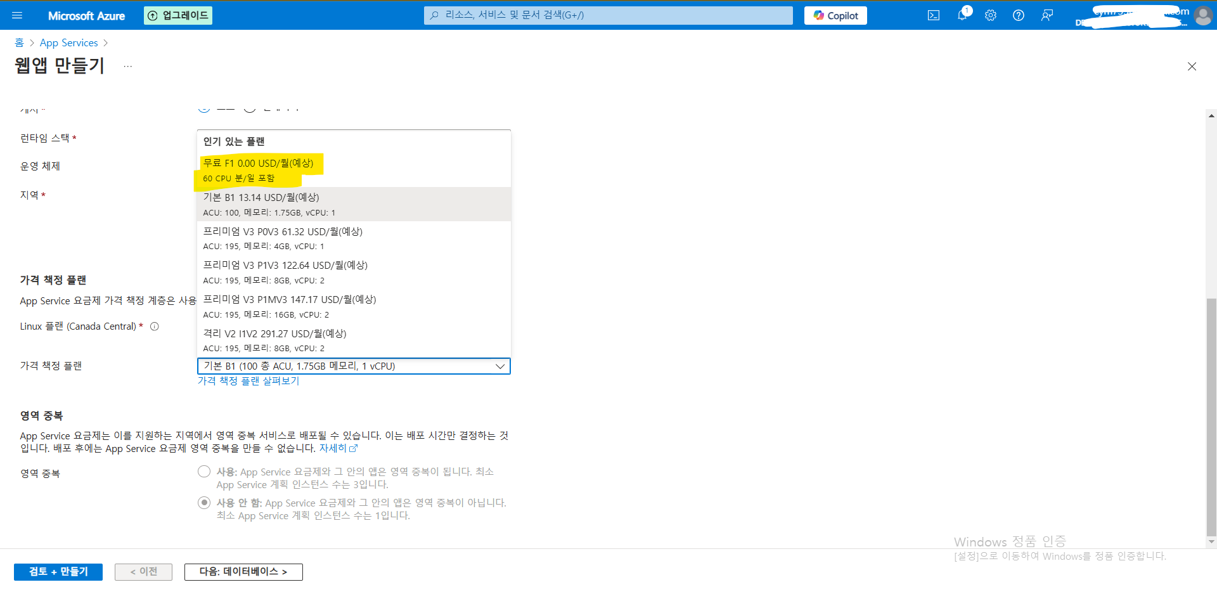Open the pricing plan explore link
Viewport: 1217px width, 594px height.
[248, 380]
